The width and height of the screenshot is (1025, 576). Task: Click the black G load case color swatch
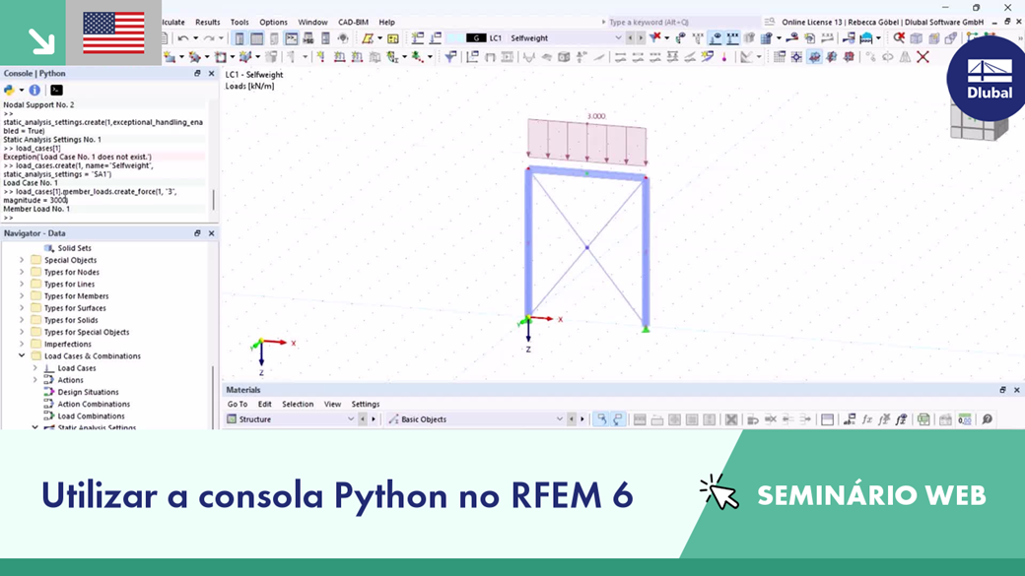476,38
